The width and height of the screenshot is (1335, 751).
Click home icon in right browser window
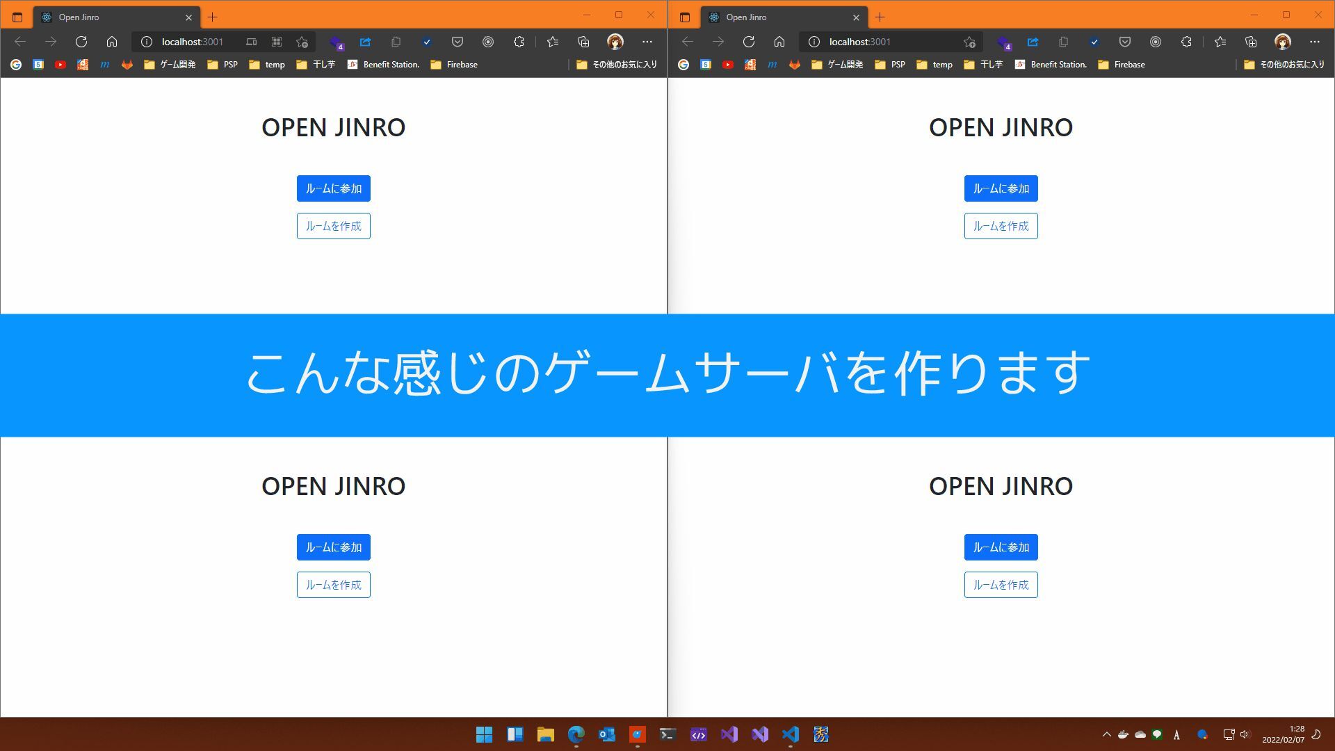pyautogui.click(x=779, y=42)
